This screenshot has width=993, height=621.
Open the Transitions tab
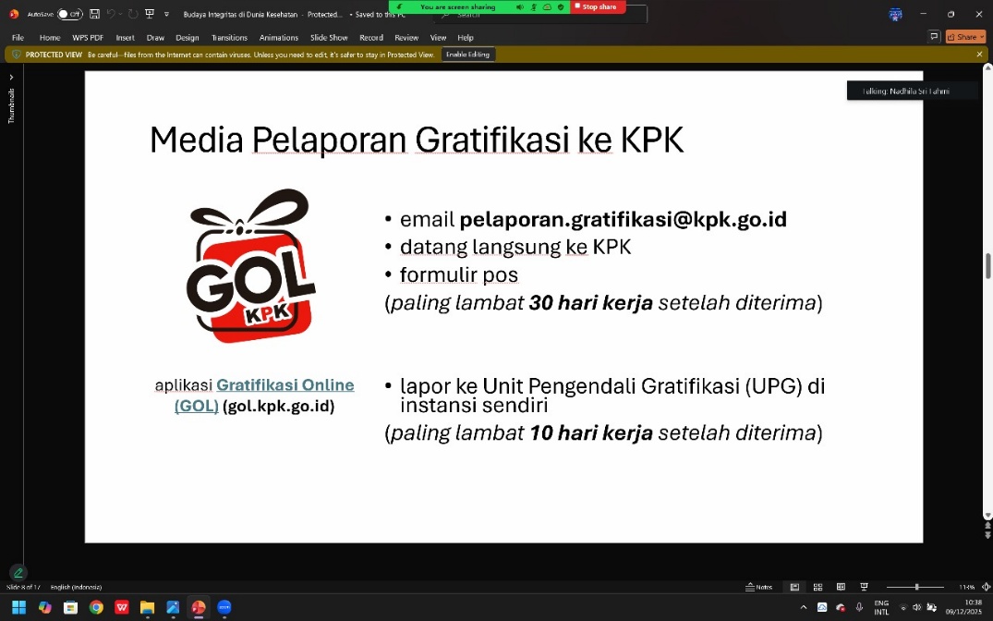229,38
